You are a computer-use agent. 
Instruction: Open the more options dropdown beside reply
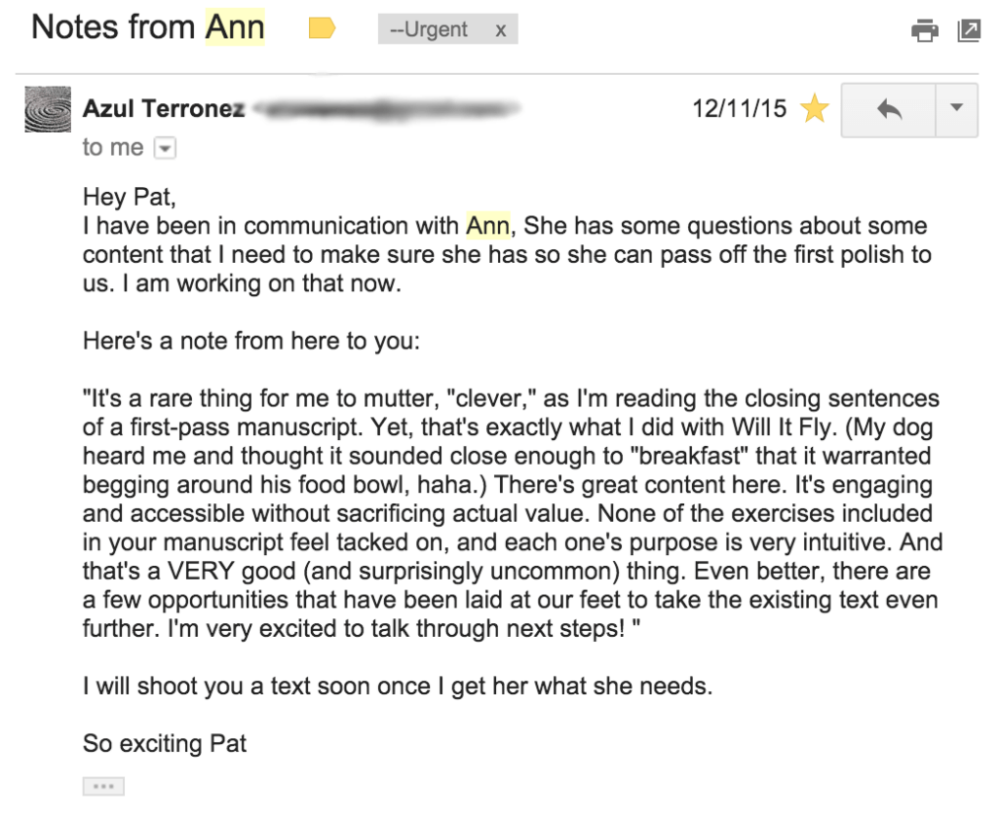point(956,109)
